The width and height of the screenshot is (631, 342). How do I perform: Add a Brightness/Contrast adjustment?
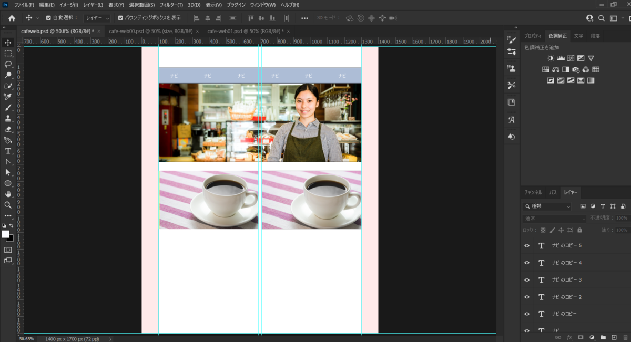click(x=551, y=58)
